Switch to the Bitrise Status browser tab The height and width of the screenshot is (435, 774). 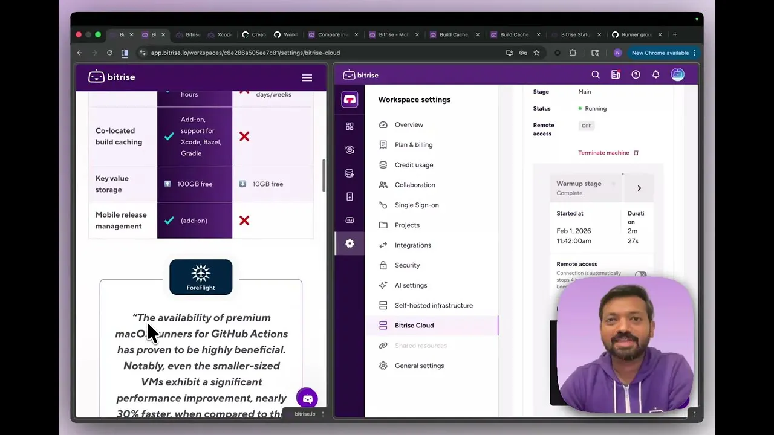point(575,34)
